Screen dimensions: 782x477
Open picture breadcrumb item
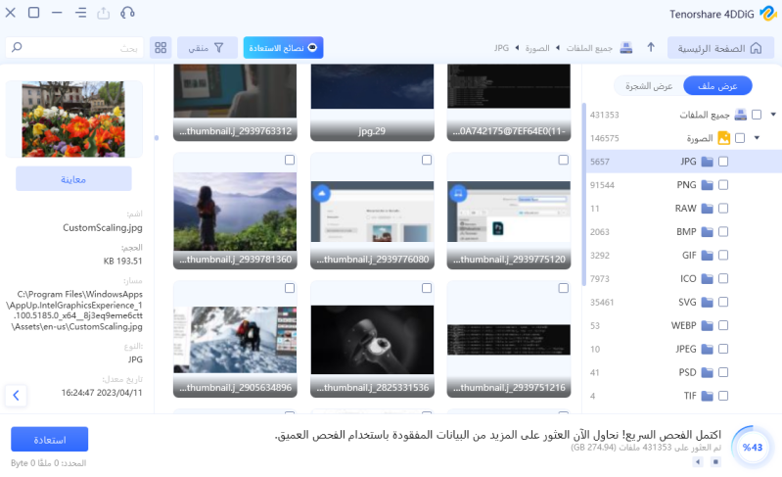click(x=537, y=48)
